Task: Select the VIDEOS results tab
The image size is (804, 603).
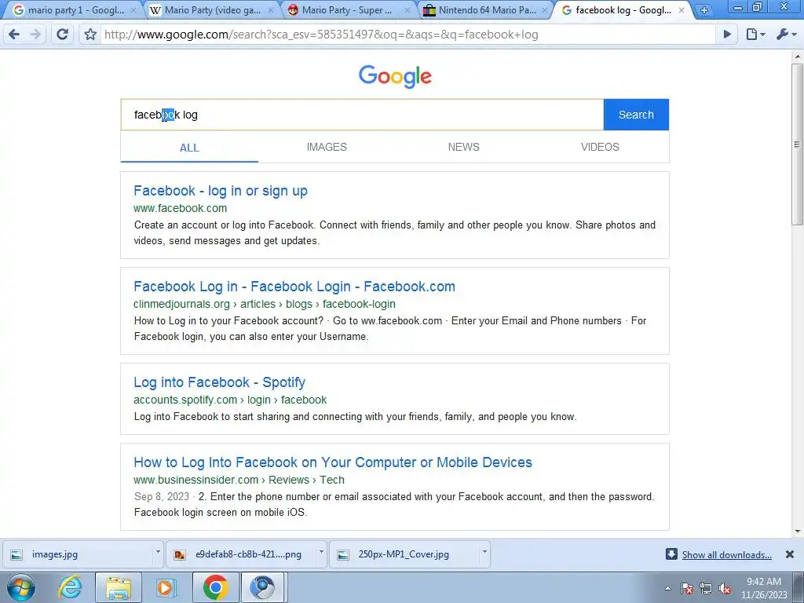Action: pos(600,147)
